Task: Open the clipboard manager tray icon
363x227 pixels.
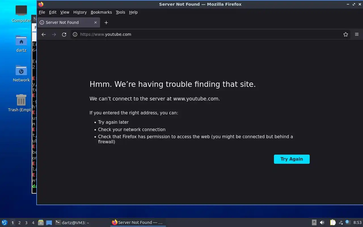Action: (x=333, y=222)
